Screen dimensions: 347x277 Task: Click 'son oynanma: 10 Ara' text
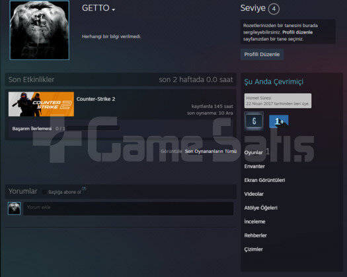(210, 113)
